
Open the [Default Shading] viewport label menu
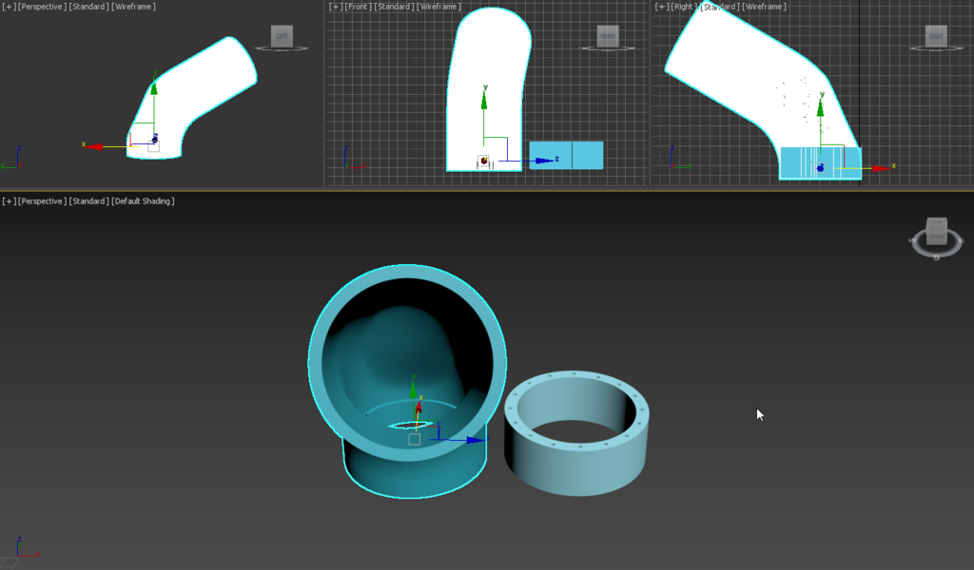(143, 201)
